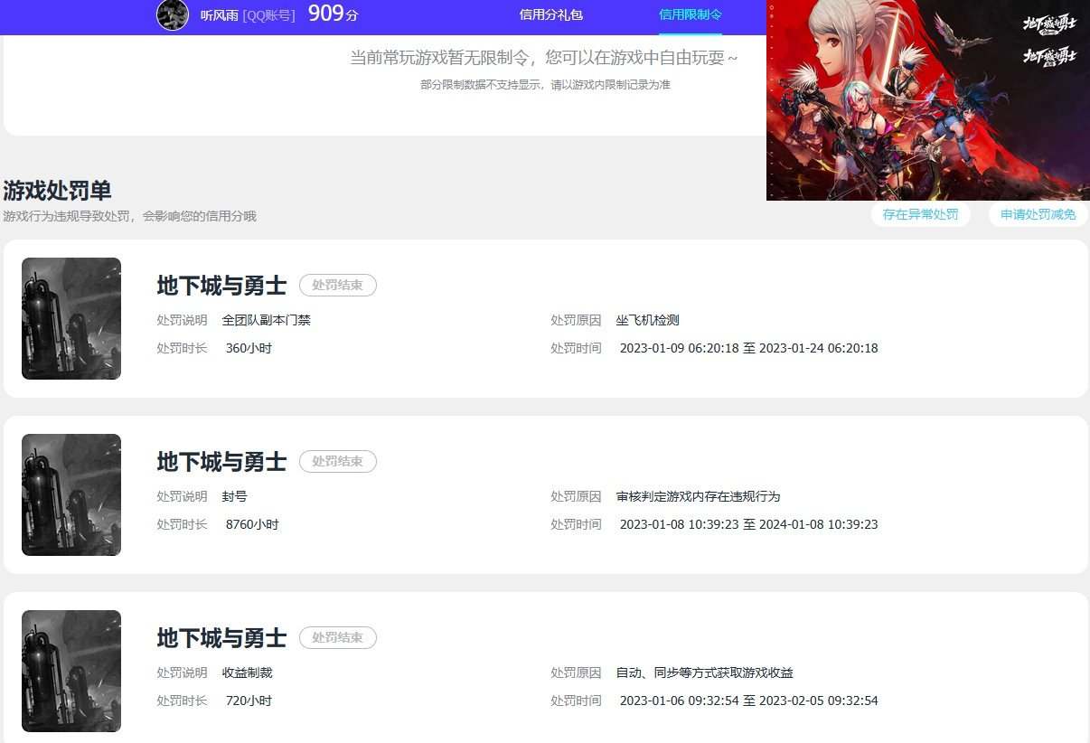Click the 处罚结束 badge on the 全团队副本门禁 card
1090x743 pixels.
tap(338, 285)
